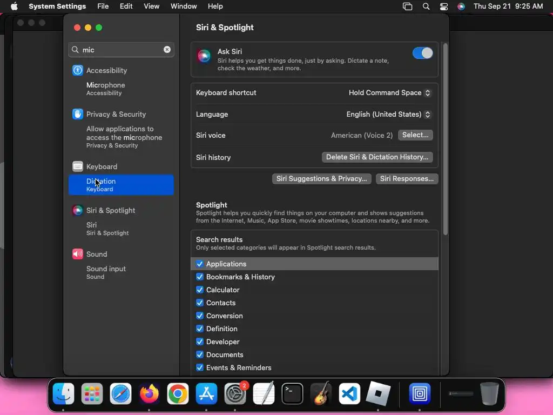The height and width of the screenshot is (415, 553).
Task: Click Stage Manager icon in menu bar
Action: (407, 6)
